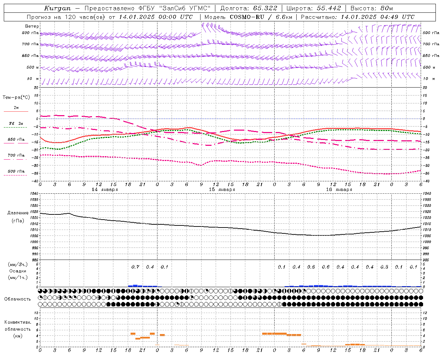This screenshot has width=441, height=353.
Task: Click the Облачность cloud cover label
Action: click(18, 299)
